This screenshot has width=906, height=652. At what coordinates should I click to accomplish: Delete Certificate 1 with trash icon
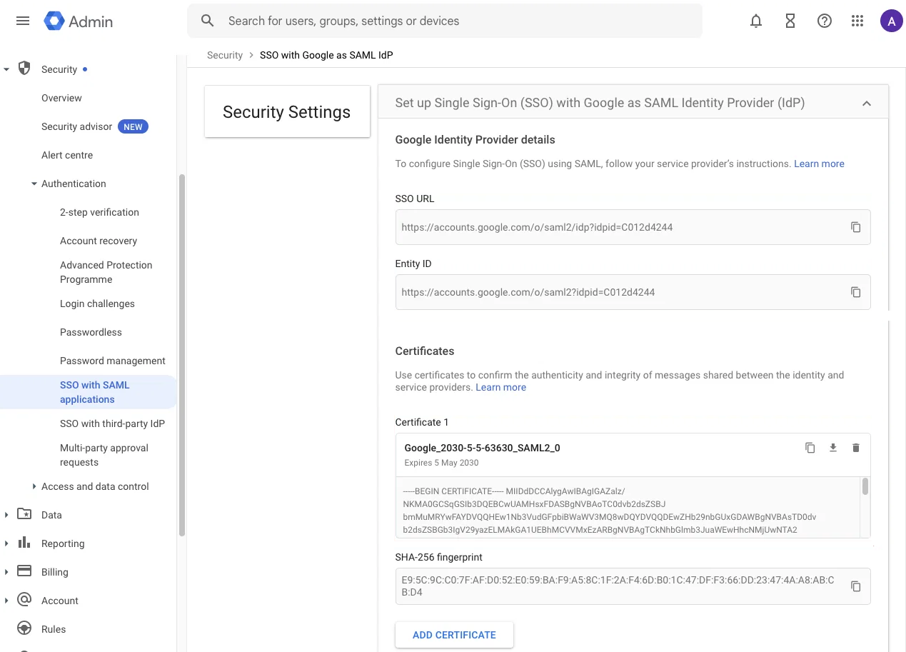856,448
